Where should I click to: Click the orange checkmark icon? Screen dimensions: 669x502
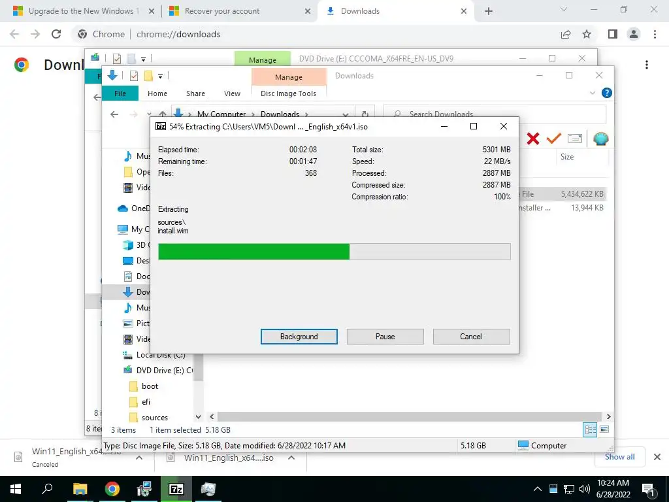pos(554,139)
